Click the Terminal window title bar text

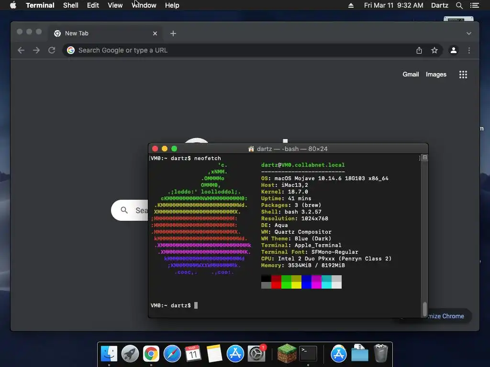tap(292, 149)
